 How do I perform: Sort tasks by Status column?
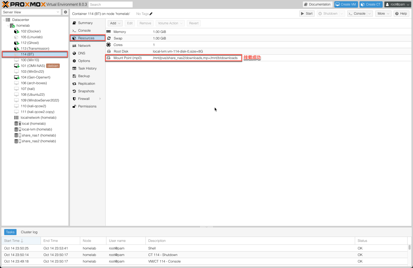(381, 241)
